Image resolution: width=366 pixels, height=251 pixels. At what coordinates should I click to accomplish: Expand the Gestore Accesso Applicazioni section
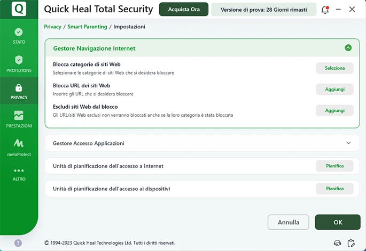point(348,143)
